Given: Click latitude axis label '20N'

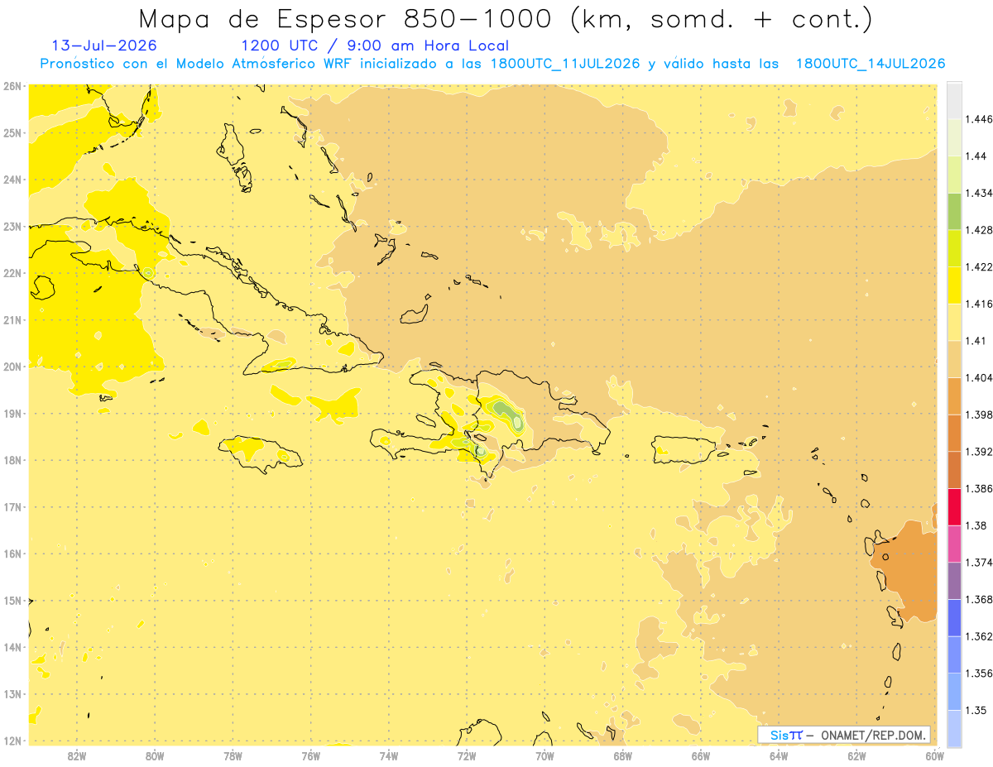Looking at the screenshot, I should pyautogui.click(x=12, y=367).
